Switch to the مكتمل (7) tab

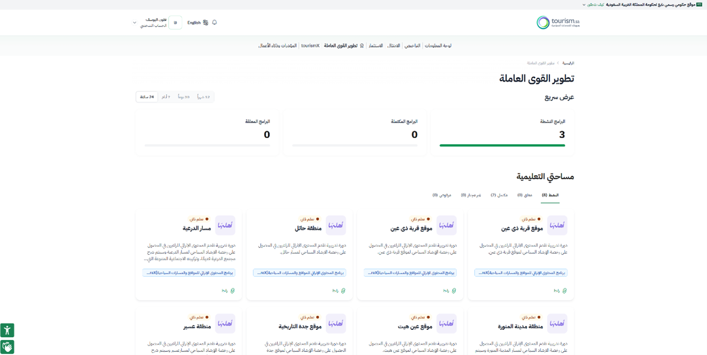click(x=499, y=195)
